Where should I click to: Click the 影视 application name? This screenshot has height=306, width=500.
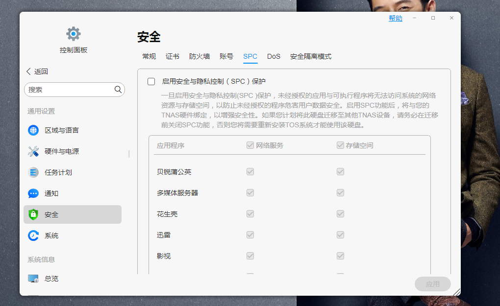(x=164, y=256)
